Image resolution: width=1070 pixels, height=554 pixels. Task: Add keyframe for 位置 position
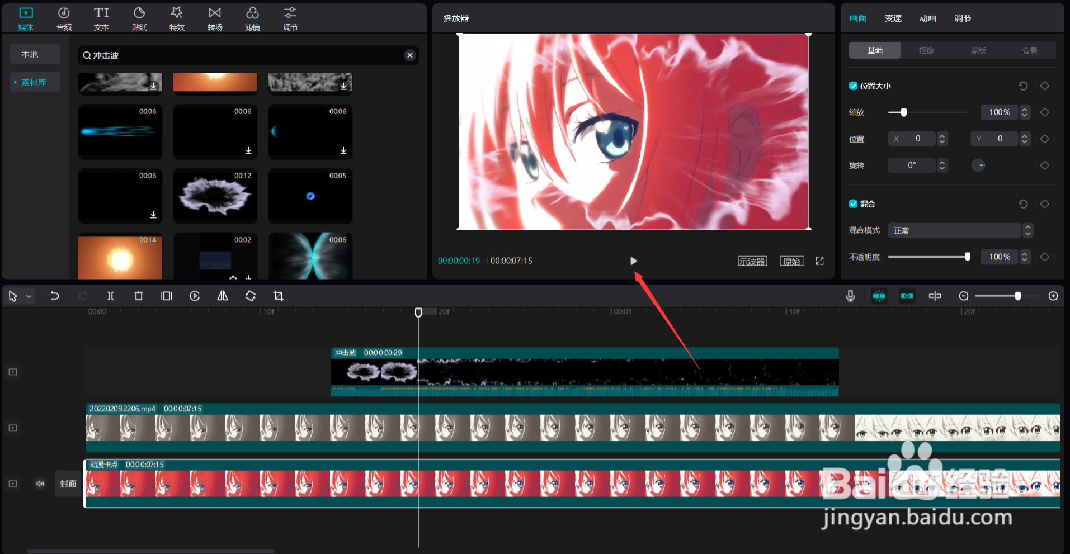click(x=1044, y=139)
